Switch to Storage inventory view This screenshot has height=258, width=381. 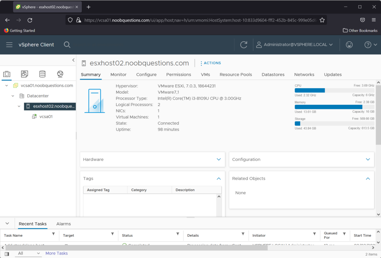(42, 74)
